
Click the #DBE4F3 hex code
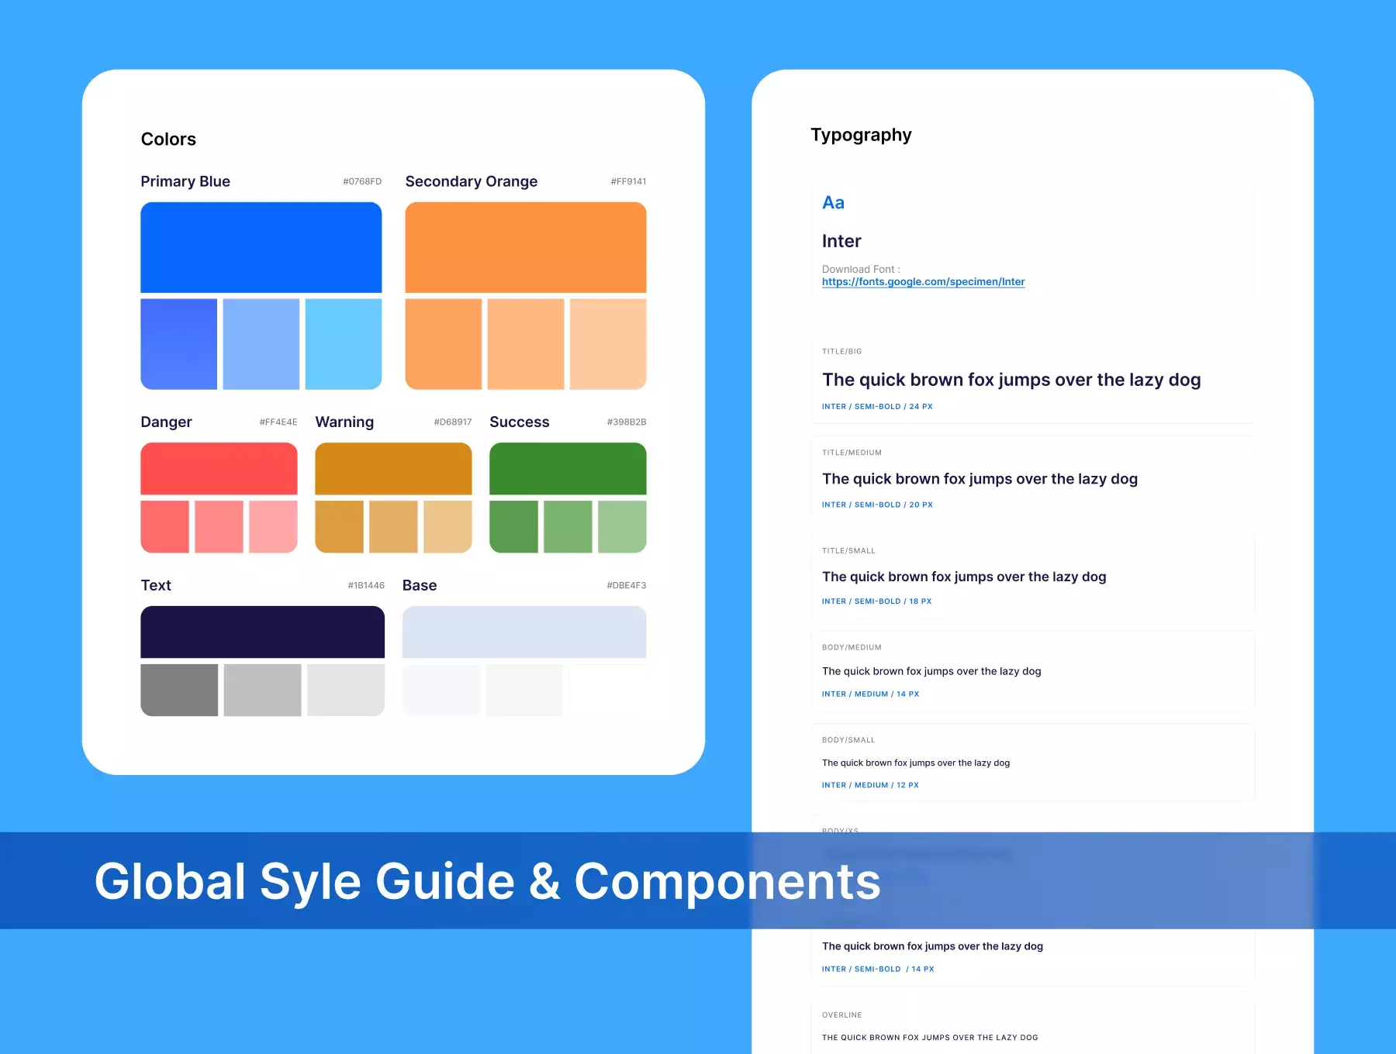point(627,585)
